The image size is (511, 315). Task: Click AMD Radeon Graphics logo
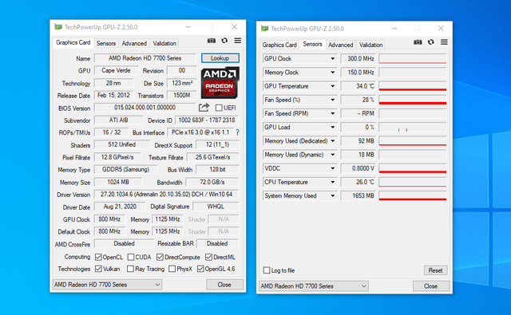[x=220, y=83]
